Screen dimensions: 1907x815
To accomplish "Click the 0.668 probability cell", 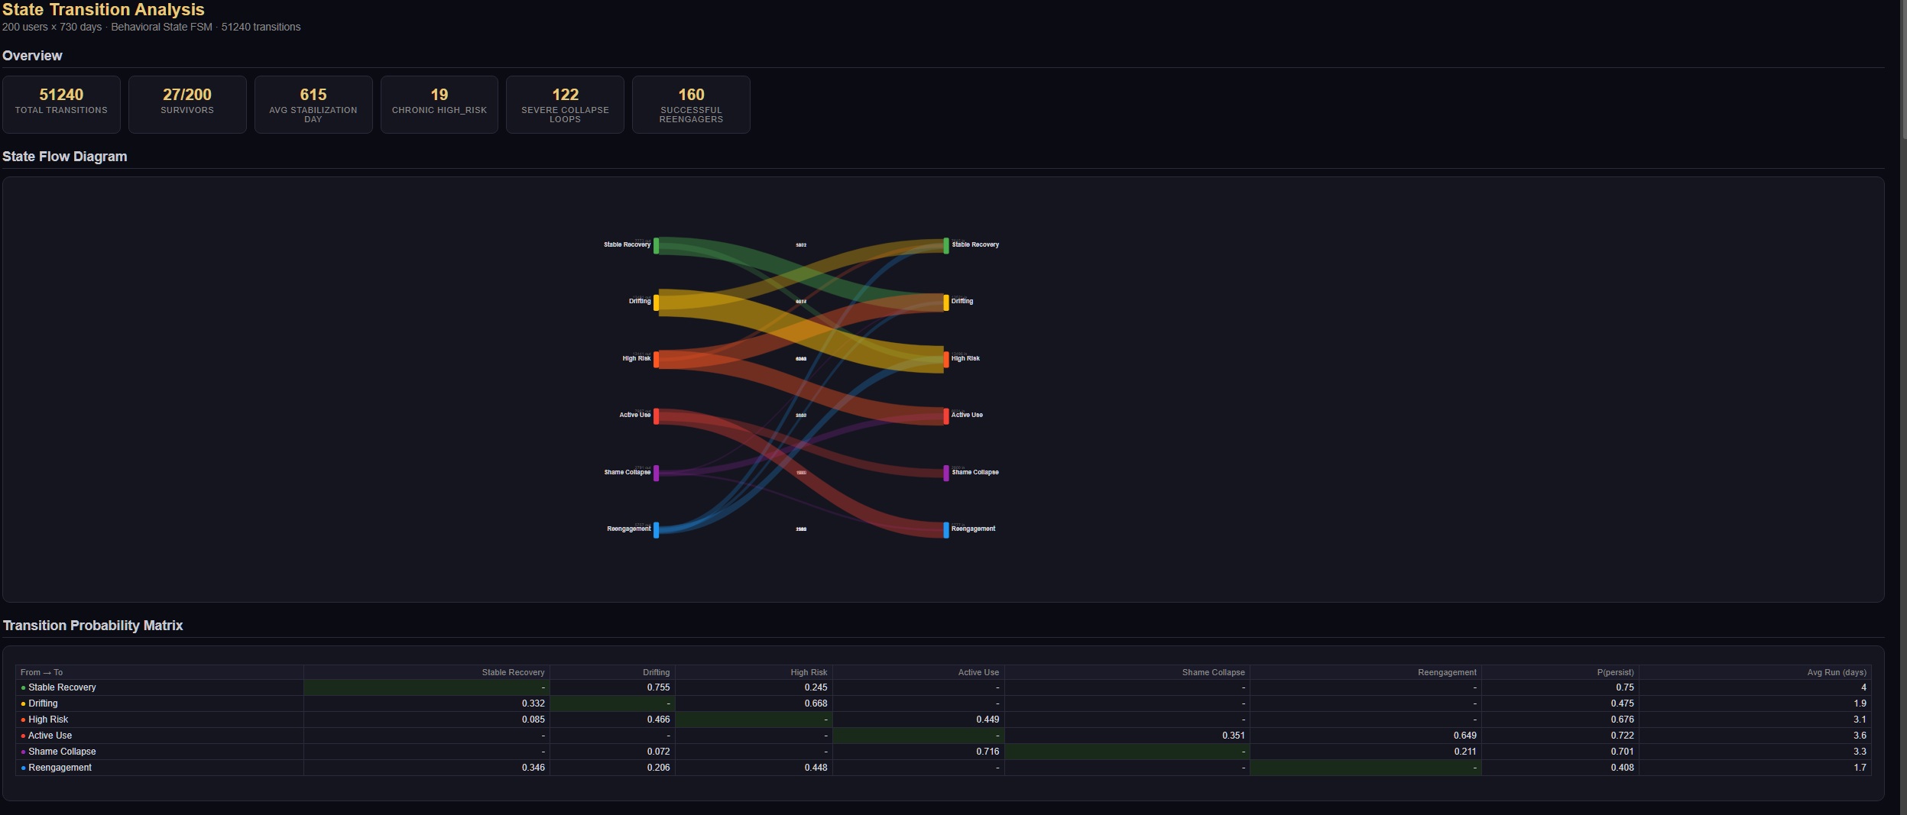I will [x=754, y=703].
